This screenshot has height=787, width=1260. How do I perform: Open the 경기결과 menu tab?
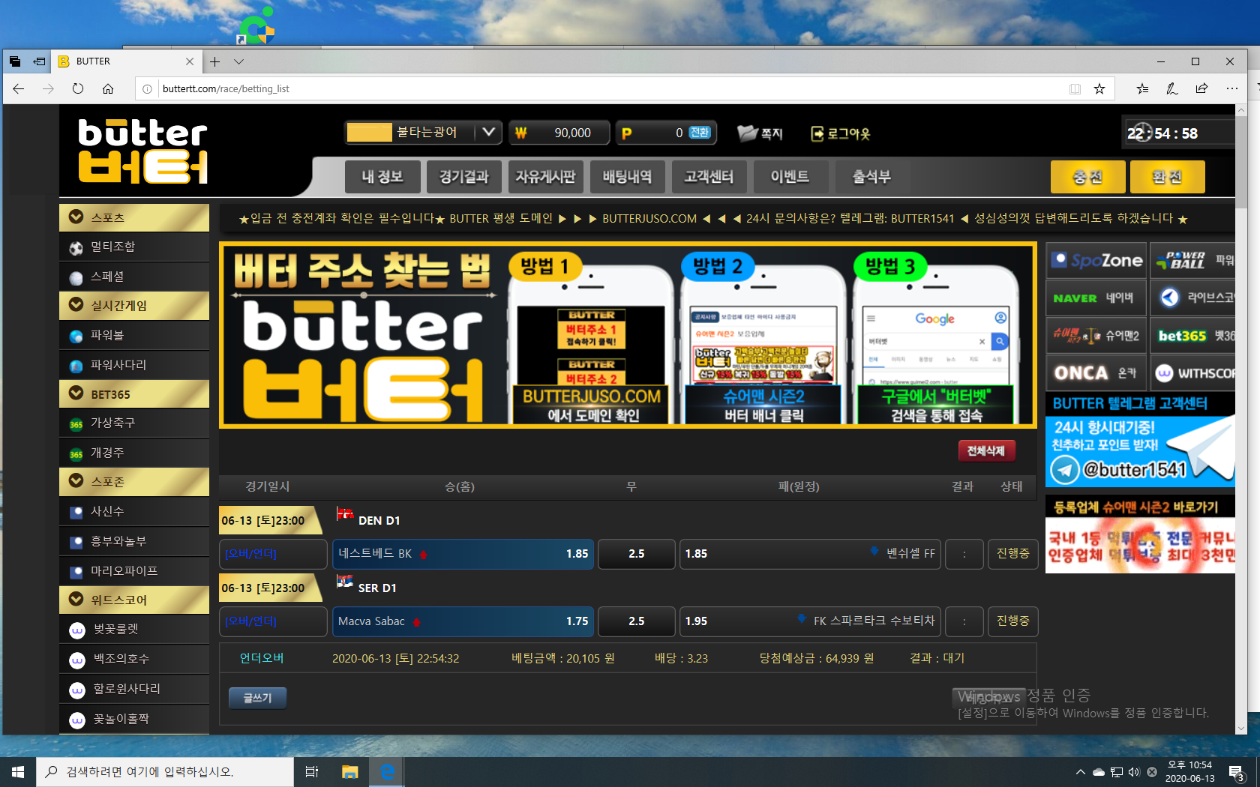point(463,177)
